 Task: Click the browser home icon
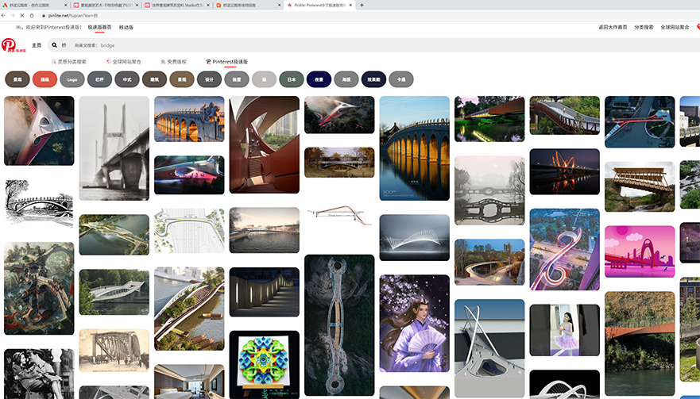(31, 15)
